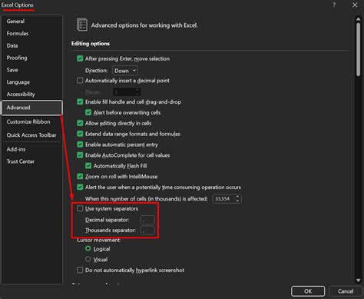Click the Thousands separator input field
Image resolution: width=364 pixels, height=299 pixels.
pyautogui.click(x=147, y=231)
